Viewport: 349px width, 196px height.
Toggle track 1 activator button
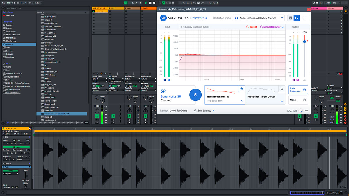click(x=97, y=116)
